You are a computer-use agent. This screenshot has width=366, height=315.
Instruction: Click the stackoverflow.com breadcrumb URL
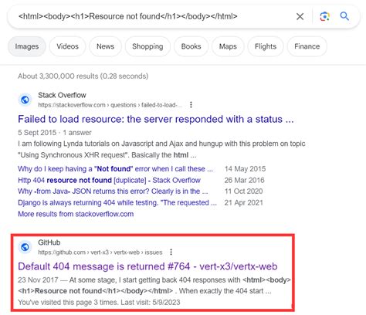click(x=110, y=105)
